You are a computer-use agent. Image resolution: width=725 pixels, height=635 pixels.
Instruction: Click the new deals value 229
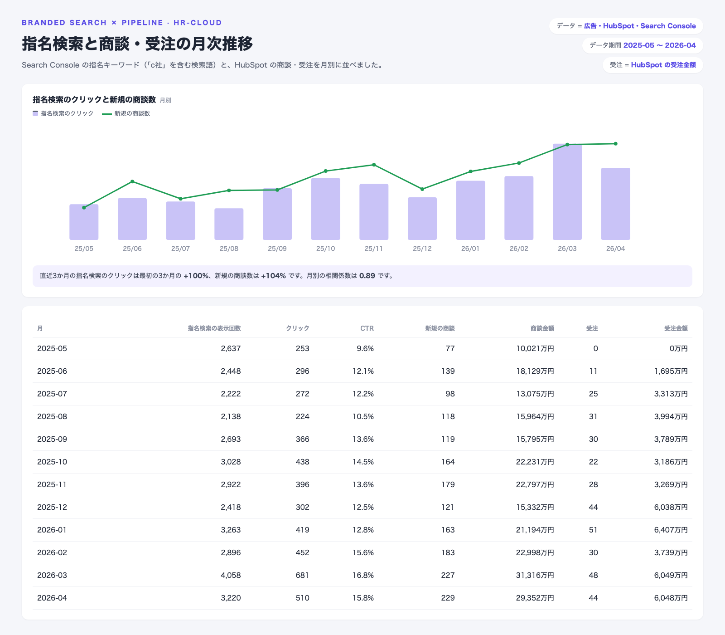448,598
